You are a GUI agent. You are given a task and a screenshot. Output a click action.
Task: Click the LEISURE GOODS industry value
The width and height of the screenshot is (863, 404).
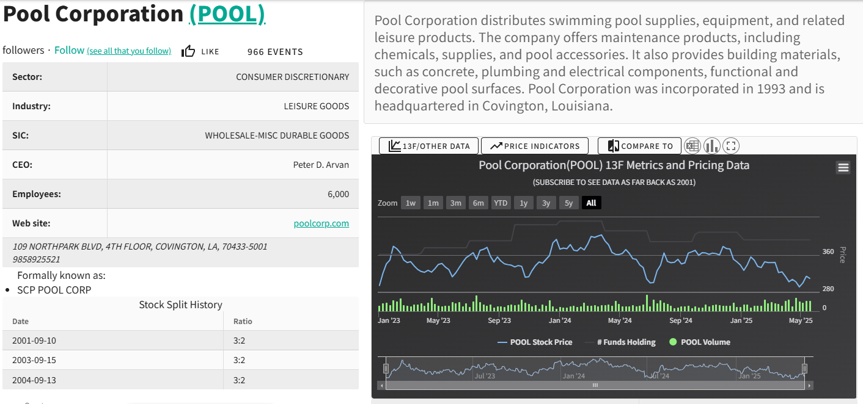317,106
